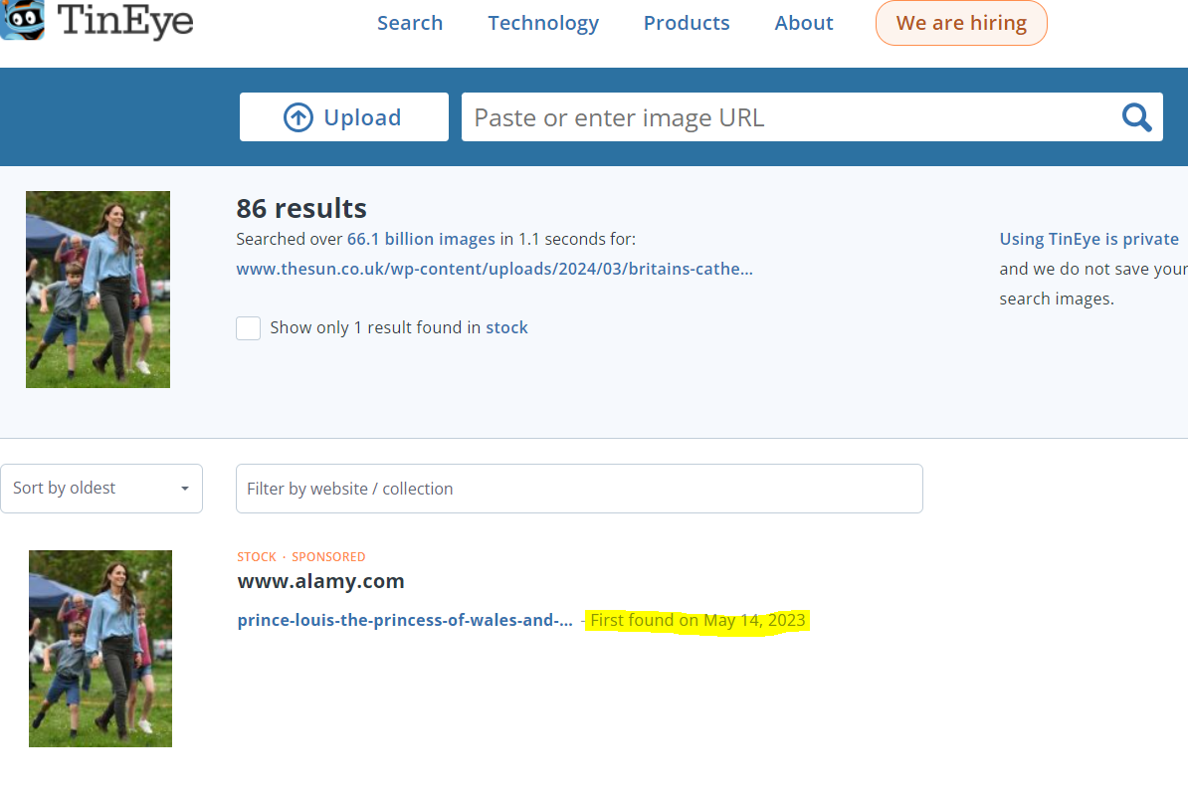This screenshot has width=1188, height=803.
Task: Open the searched thesun.co.uk image URL link
Action: 495,269
